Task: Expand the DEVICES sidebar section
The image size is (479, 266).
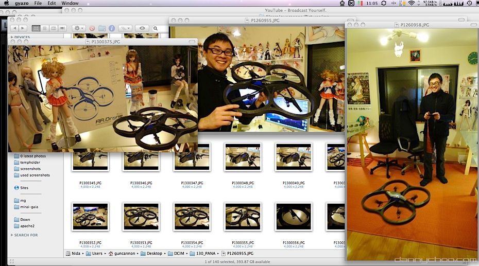Action: point(12,37)
